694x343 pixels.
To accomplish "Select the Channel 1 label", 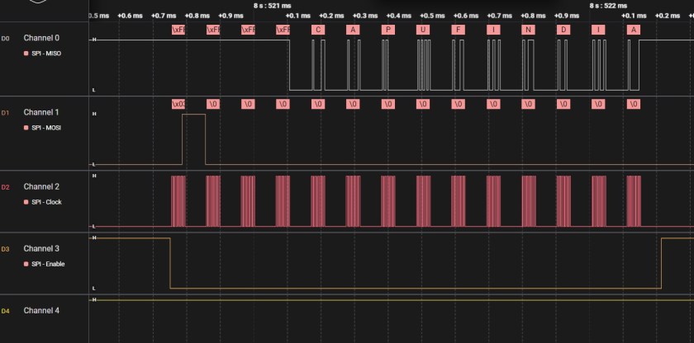I will click(x=41, y=112).
